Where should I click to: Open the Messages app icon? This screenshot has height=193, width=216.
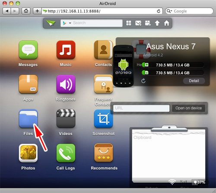(28, 50)
